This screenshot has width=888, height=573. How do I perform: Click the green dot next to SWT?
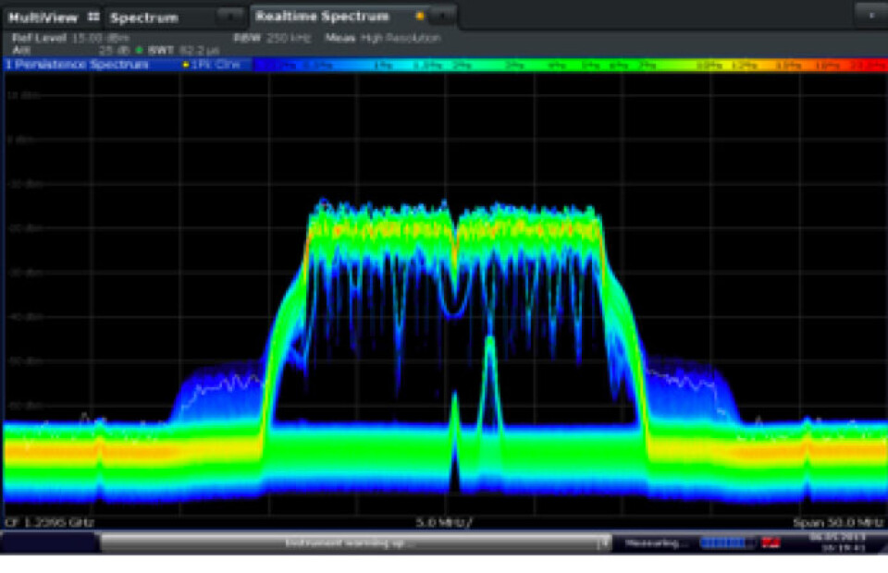[141, 48]
